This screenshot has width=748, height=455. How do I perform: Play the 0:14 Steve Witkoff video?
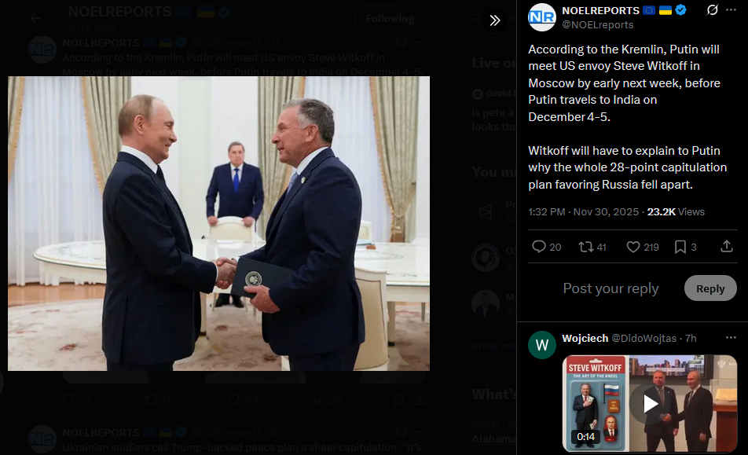point(650,403)
